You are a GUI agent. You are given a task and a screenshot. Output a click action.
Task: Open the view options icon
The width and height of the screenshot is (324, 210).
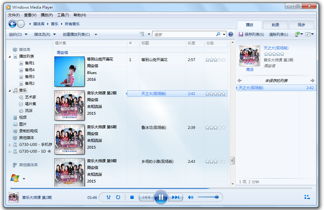(142, 34)
